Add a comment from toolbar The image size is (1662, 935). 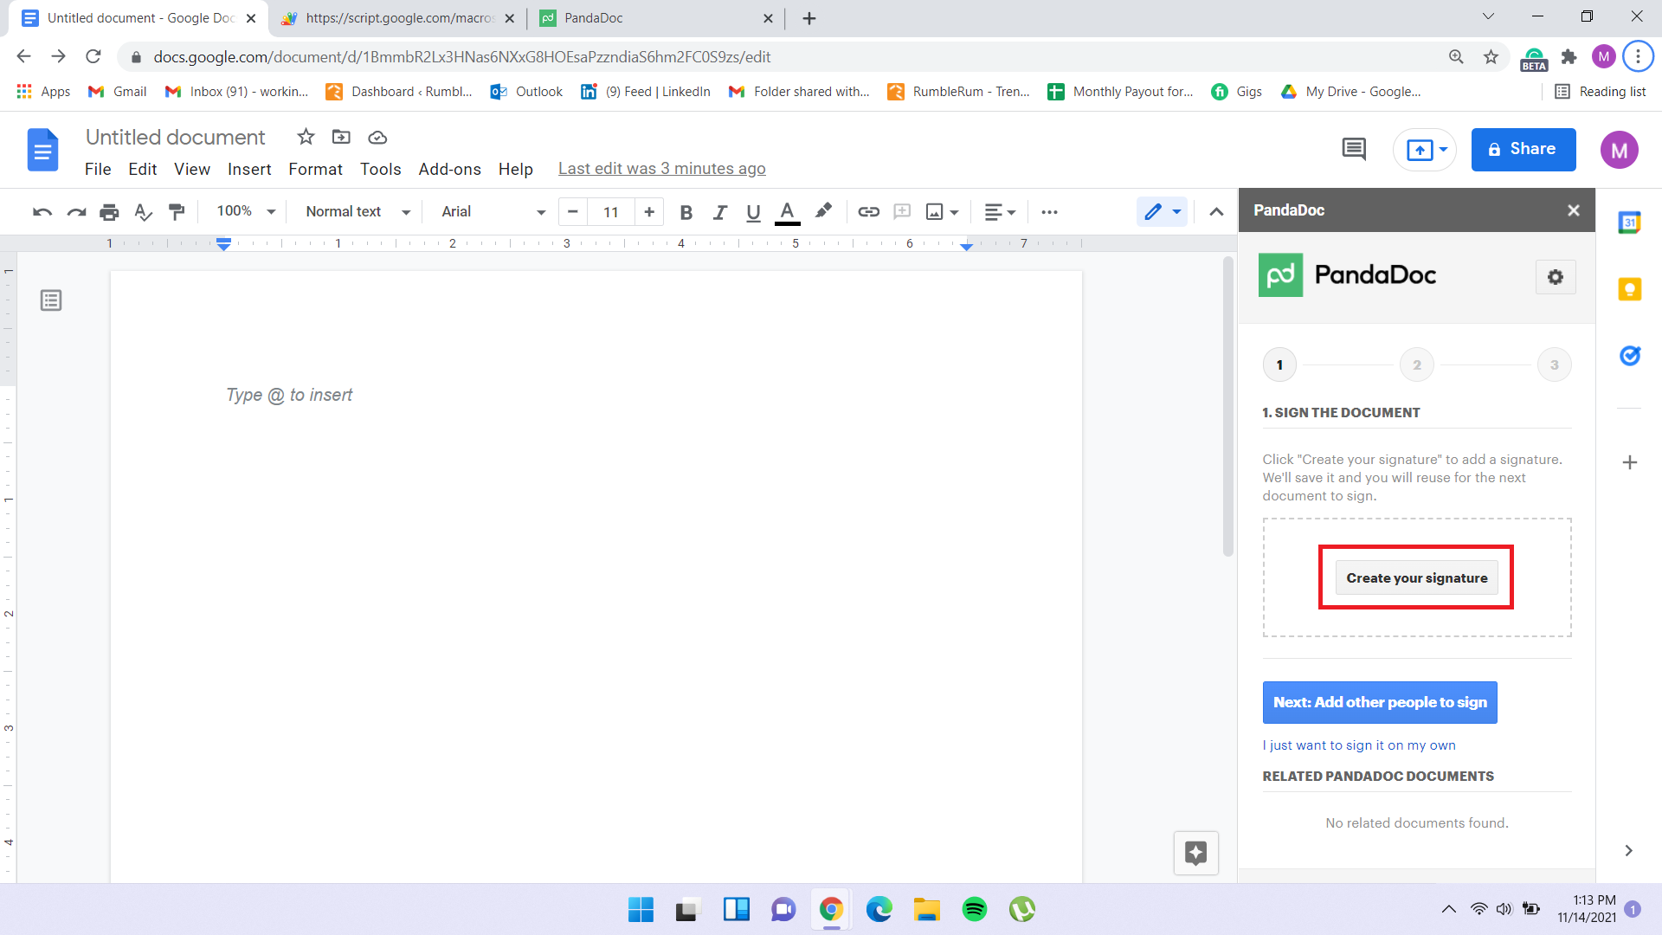coord(902,211)
